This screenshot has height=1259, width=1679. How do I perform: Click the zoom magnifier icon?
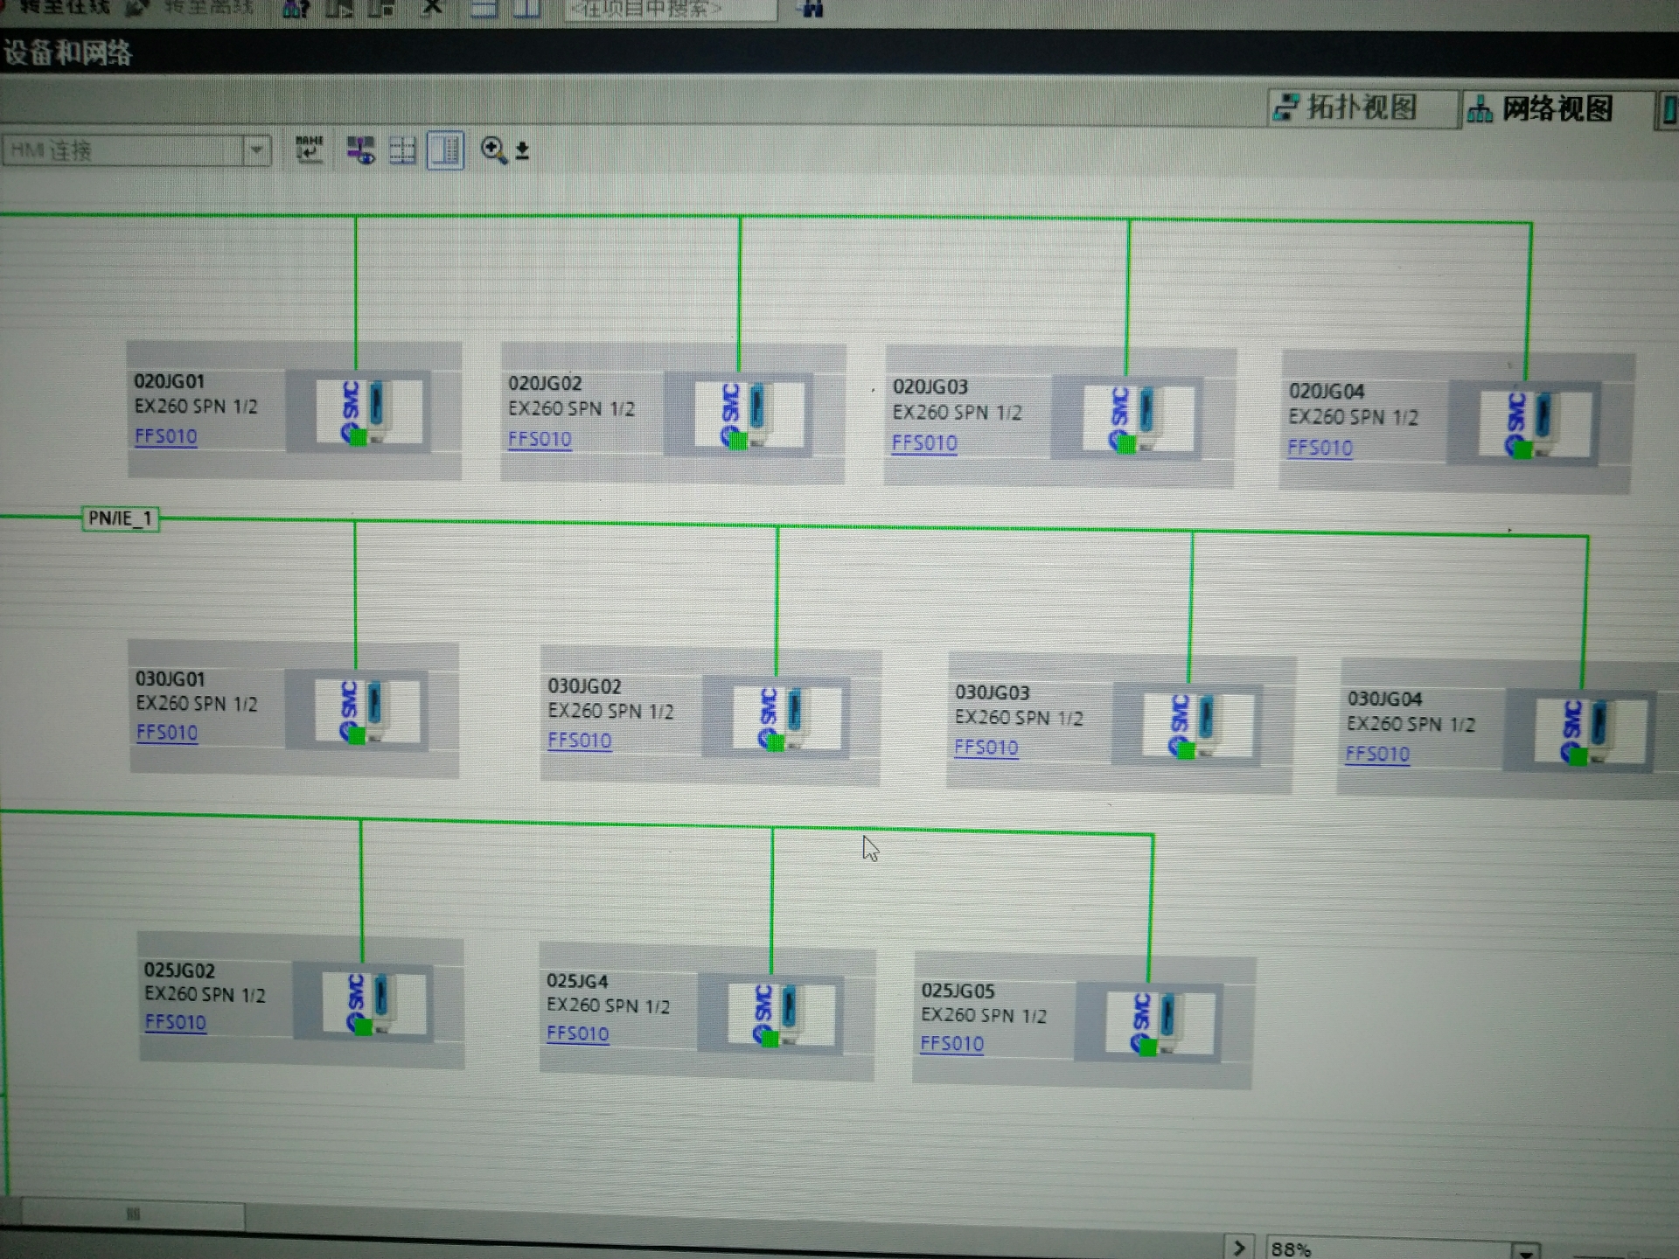(x=492, y=150)
